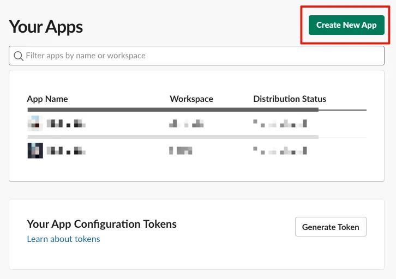
Task: Click the magnifying glass search icon
Action: pos(18,56)
